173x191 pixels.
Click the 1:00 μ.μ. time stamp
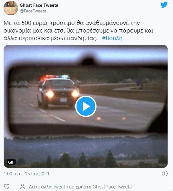coord(12,174)
